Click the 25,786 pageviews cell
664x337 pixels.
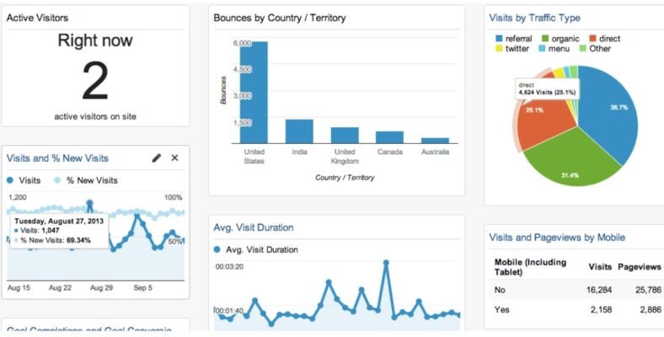[648, 290]
